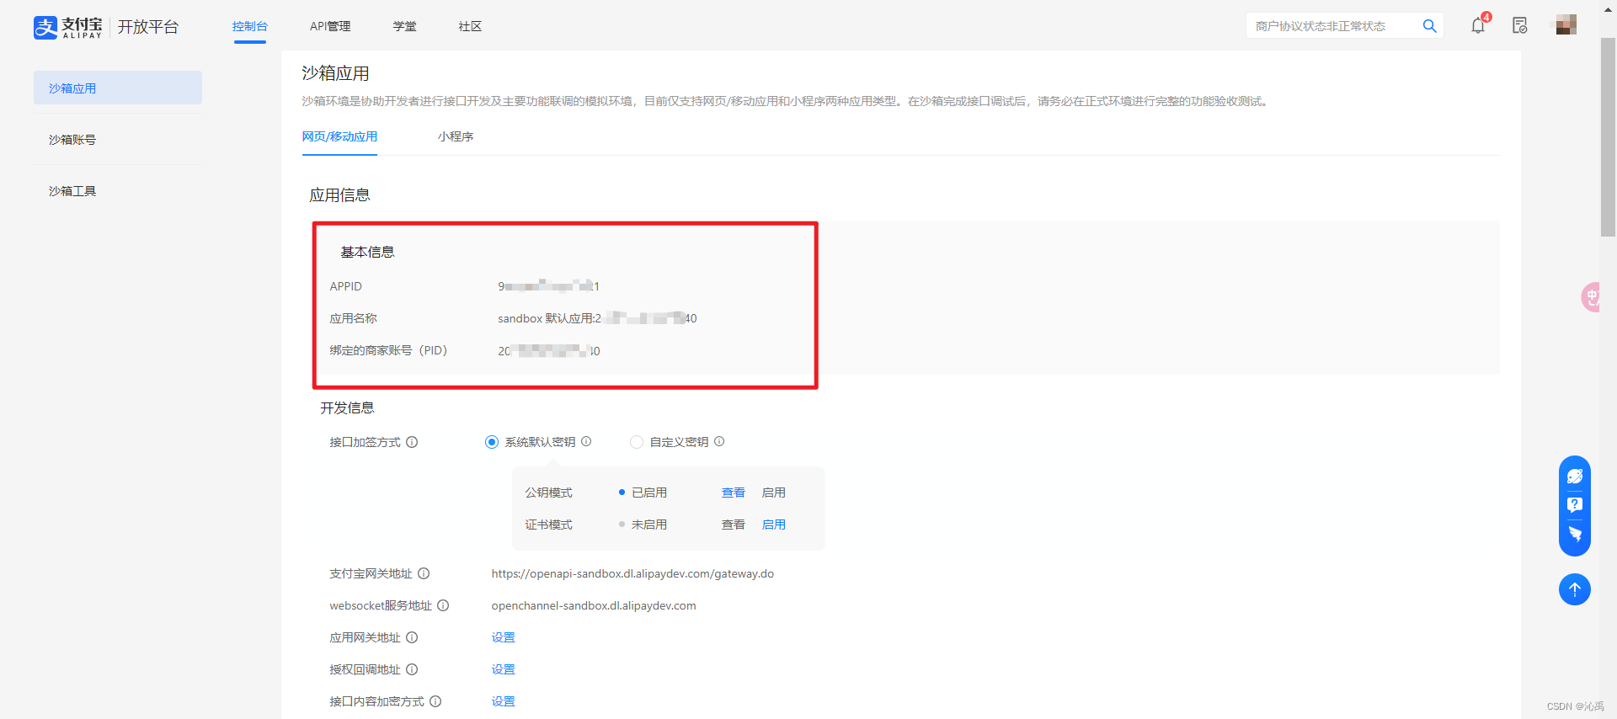The image size is (1617, 719).
Task: Click the openchannel-sandbox websocket address text
Action: pyautogui.click(x=594, y=605)
